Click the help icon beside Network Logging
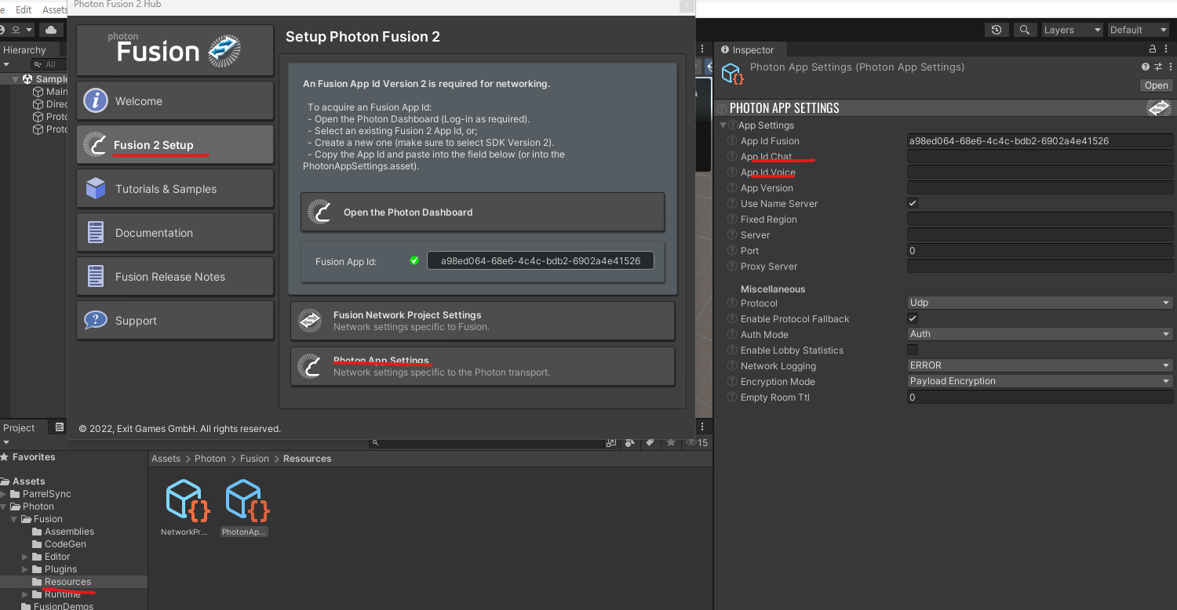The image size is (1177, 610). (x=732, y=366)
